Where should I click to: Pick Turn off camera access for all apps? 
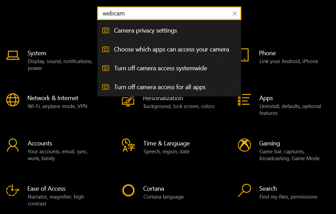160,87
